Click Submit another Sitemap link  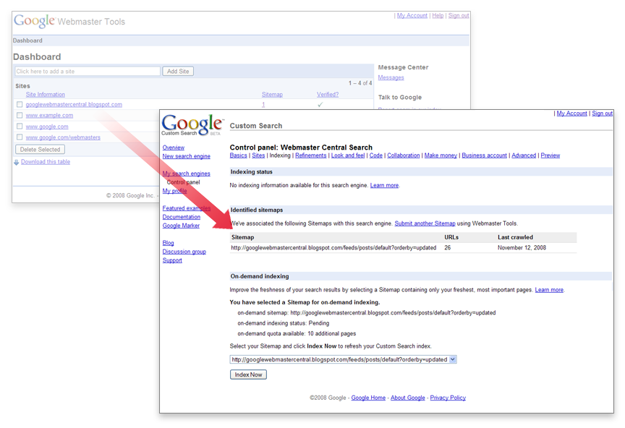point(425,223)
